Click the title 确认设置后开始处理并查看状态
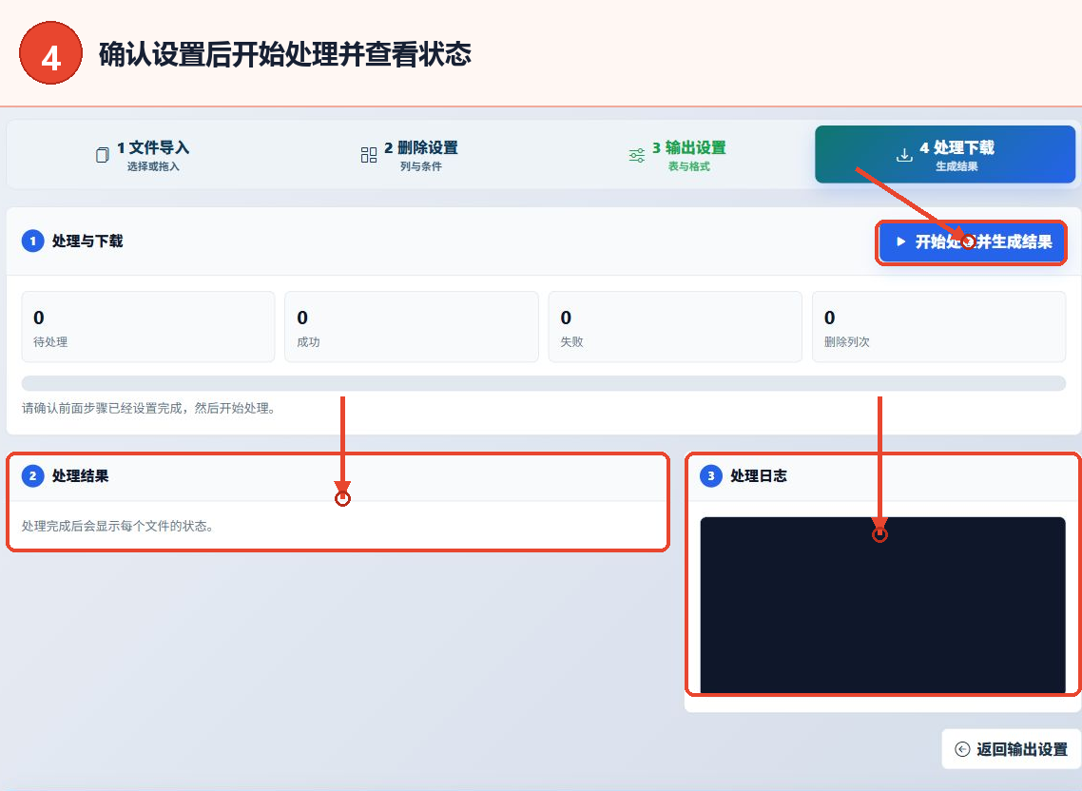Screen dimensions: 1082x791 click(285, 54)
